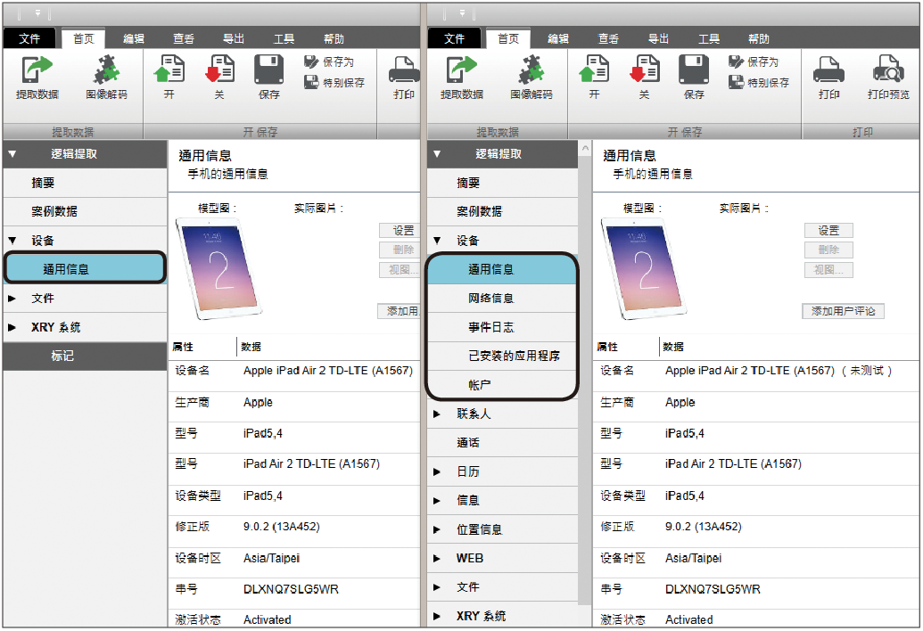Collapse 设备 node in right window
Screen dimensions: 923x631
tap(437, 240)
